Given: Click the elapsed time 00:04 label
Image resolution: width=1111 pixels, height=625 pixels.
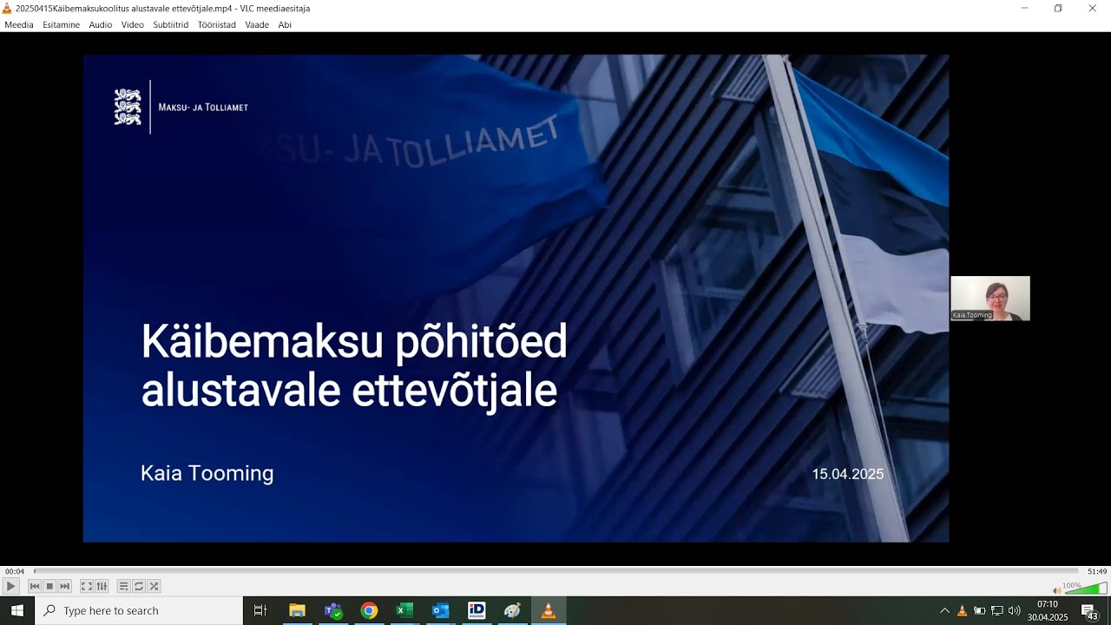Looking at the screenshot, I should coord(15,571).
